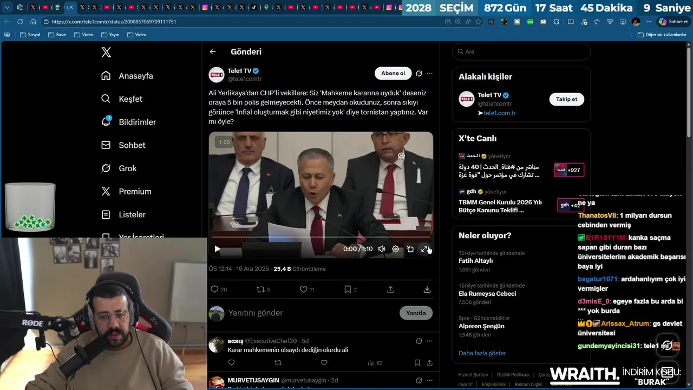Open Grok icon on ExecutiveChef20 reply
This screenshot has height=390, width=693.
(x=419, y=341)
